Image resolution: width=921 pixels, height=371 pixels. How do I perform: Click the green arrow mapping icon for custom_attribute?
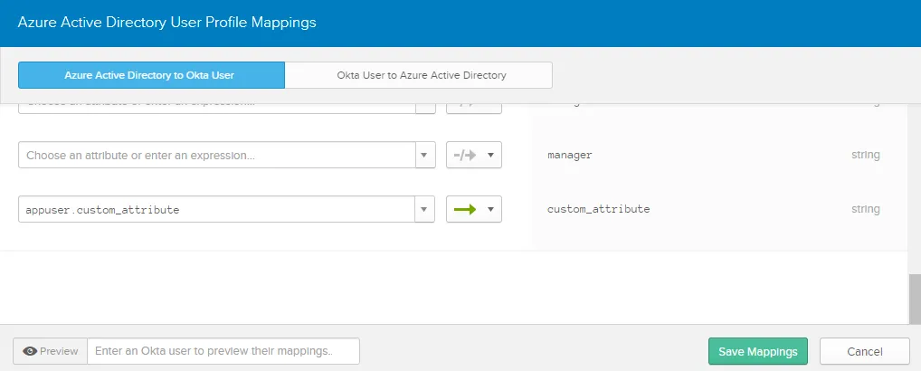[464, 209]
